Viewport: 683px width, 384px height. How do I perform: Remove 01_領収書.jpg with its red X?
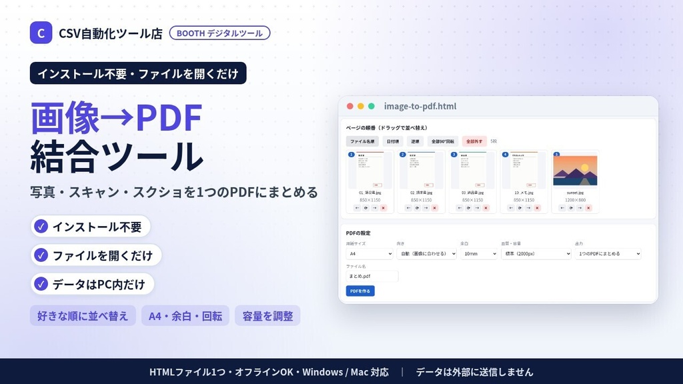pyautogui.click(x=384, y=208)
